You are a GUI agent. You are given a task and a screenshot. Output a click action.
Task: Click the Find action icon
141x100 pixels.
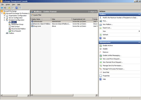(100, 21)
